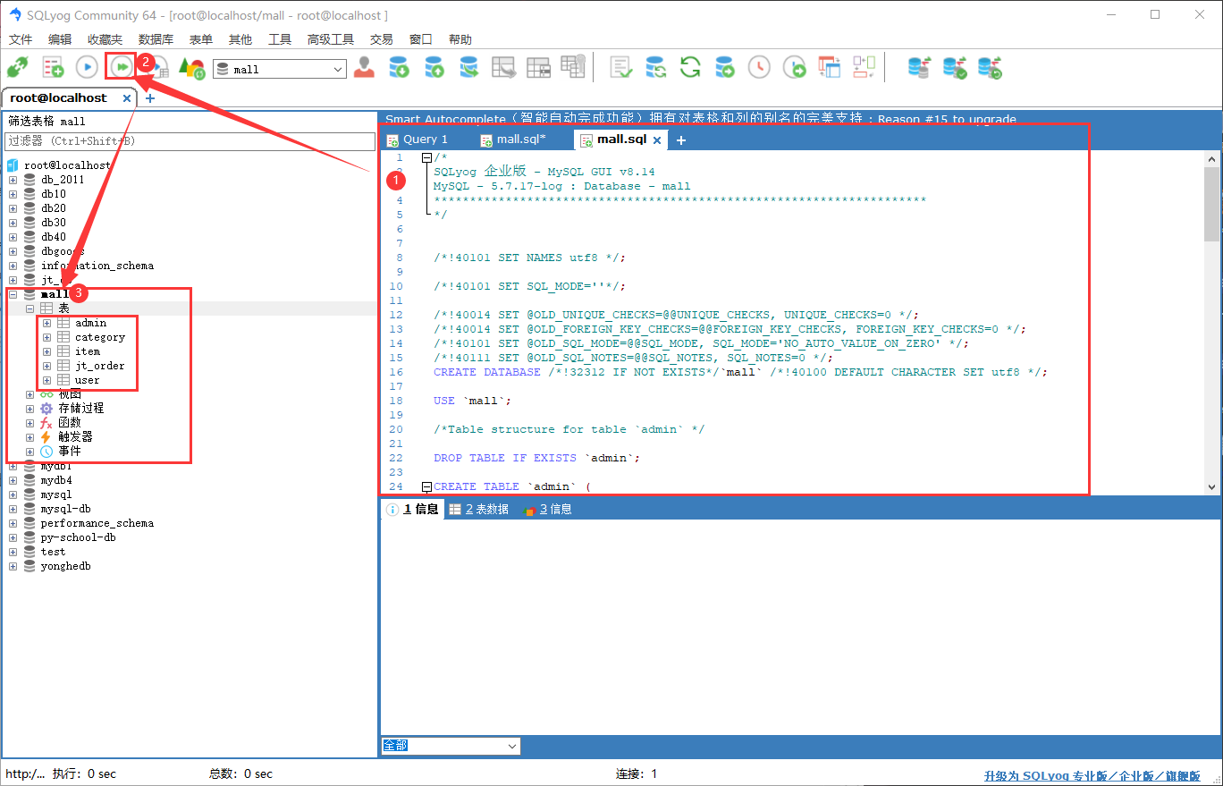Viewport: 1223px width, 786px height.
Task: Select the category table in the tree
Action: tap(100, 337)
